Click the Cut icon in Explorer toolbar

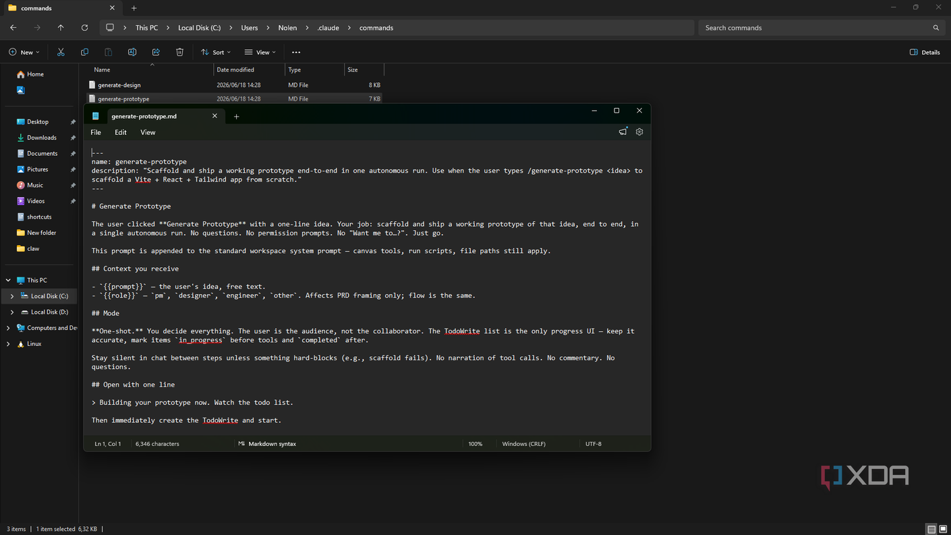click(x=61, y=52)
